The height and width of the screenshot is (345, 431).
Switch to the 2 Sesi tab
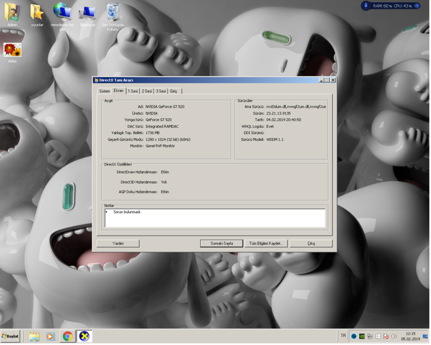point(147,91)
